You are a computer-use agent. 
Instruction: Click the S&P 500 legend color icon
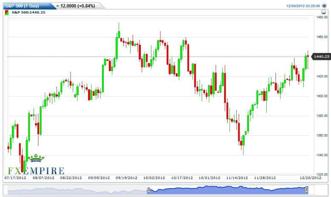click(7, 12)
